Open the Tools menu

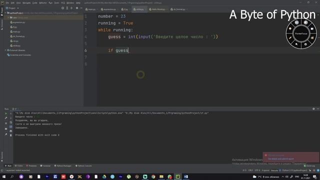(x=56, y=3)
